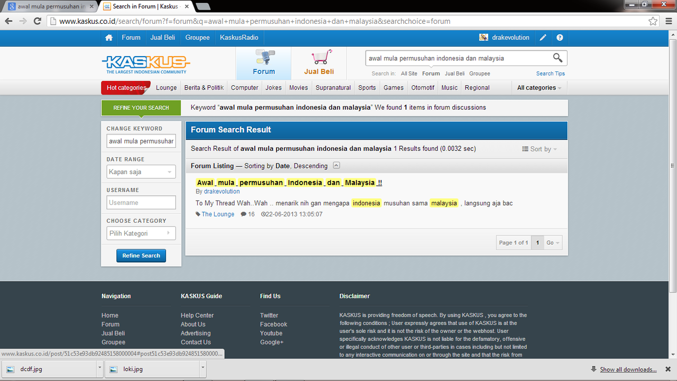Open the Music category
The image size is (677, 381).
point(450,88)
